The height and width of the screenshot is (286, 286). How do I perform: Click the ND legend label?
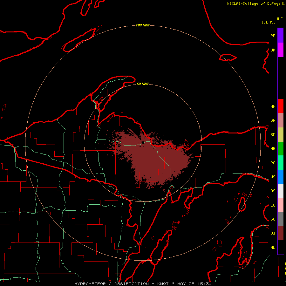click(273, 248)
